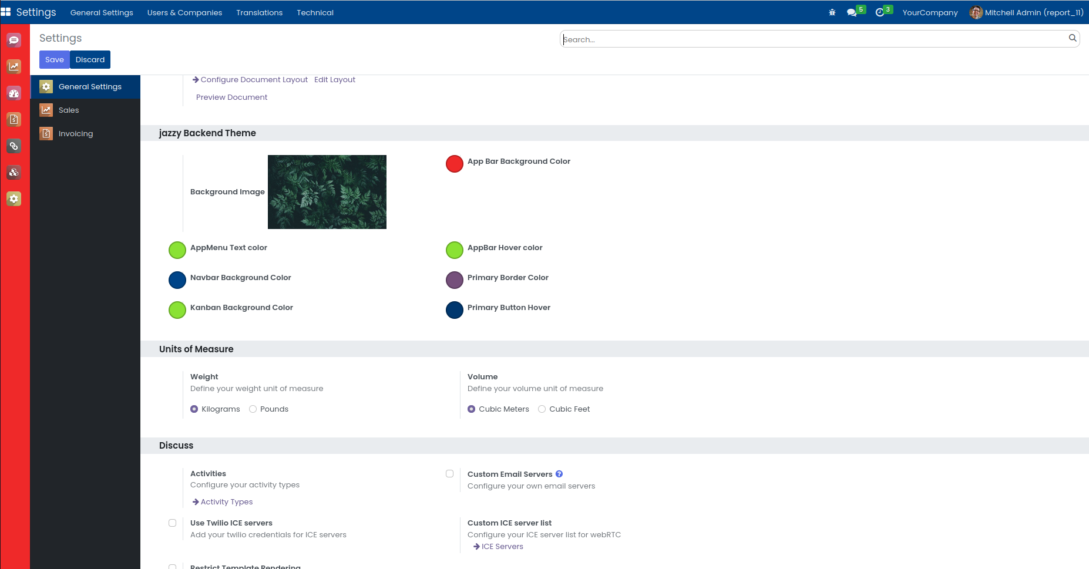Open activities clock icon with badge 3
The image size is (1089, 569).
880,12
